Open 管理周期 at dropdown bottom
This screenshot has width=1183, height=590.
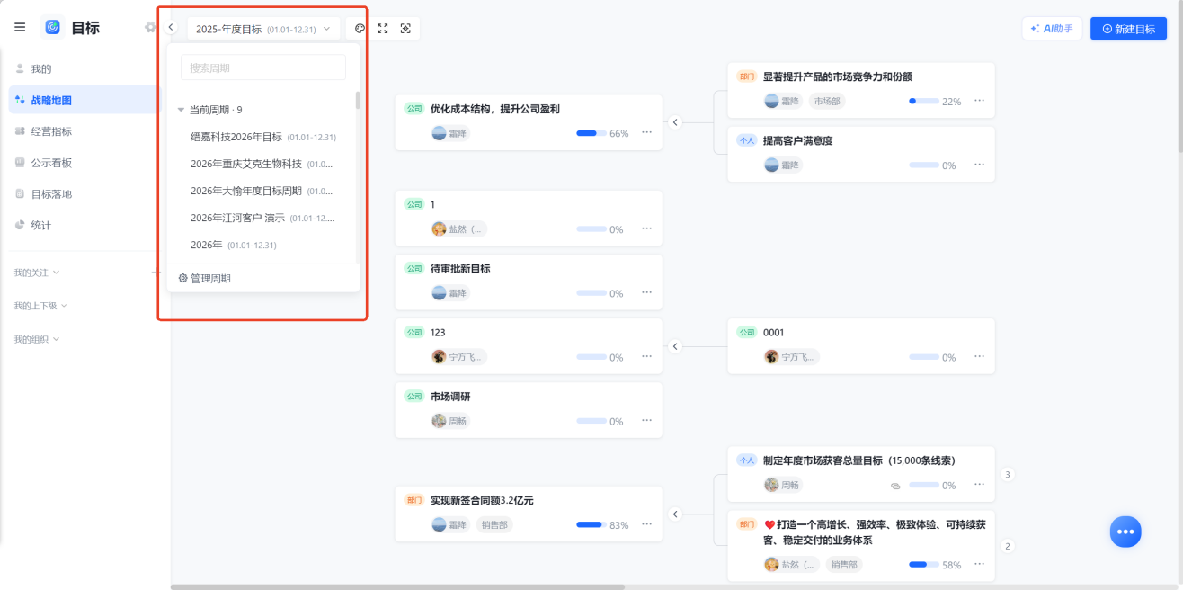[205, 279]
